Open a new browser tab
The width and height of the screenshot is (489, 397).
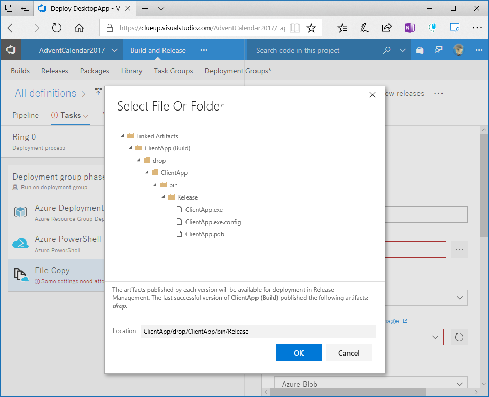tap(145, 8)
